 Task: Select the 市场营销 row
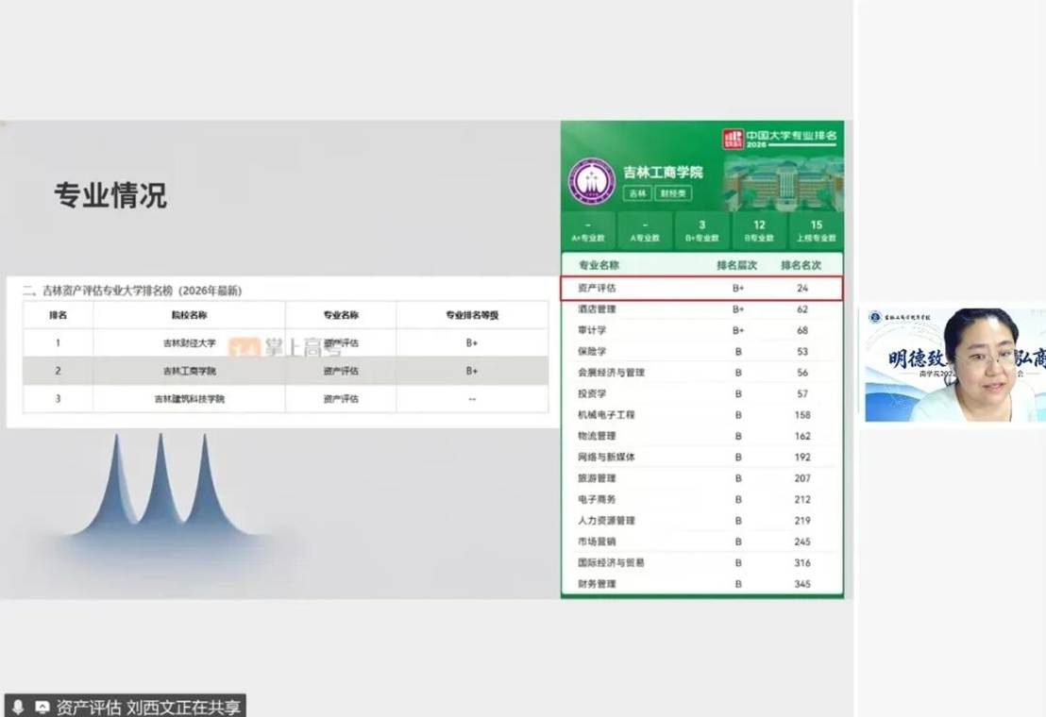(701, 542)
